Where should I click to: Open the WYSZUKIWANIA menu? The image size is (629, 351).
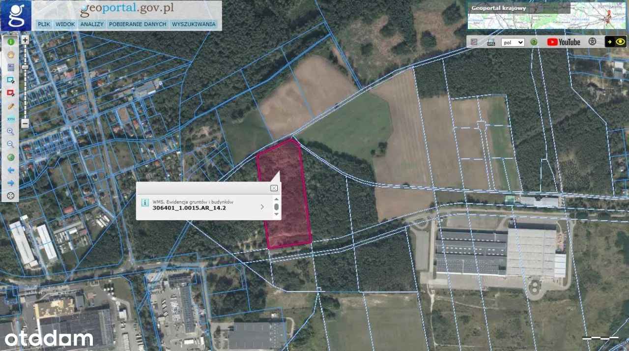pyautogui.click(x=194, y=24)
